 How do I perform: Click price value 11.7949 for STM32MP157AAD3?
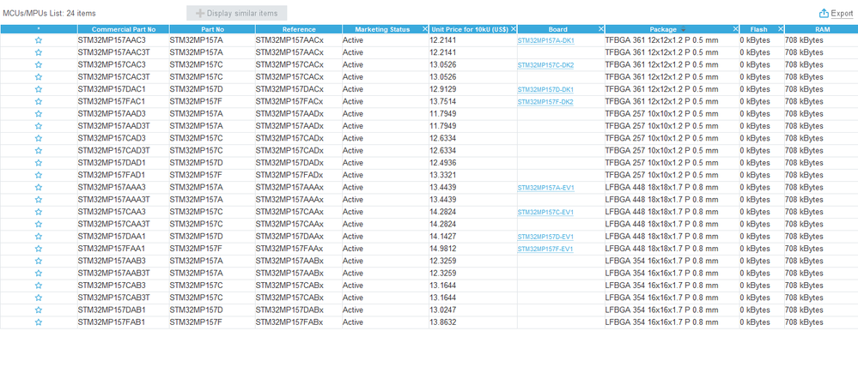(x=473, y=114)
